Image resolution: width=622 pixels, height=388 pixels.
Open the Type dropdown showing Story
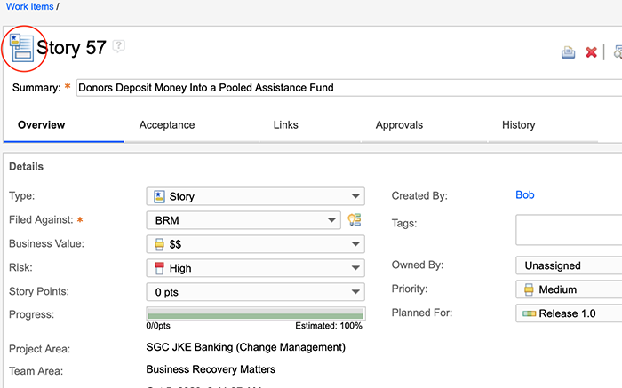255,196
